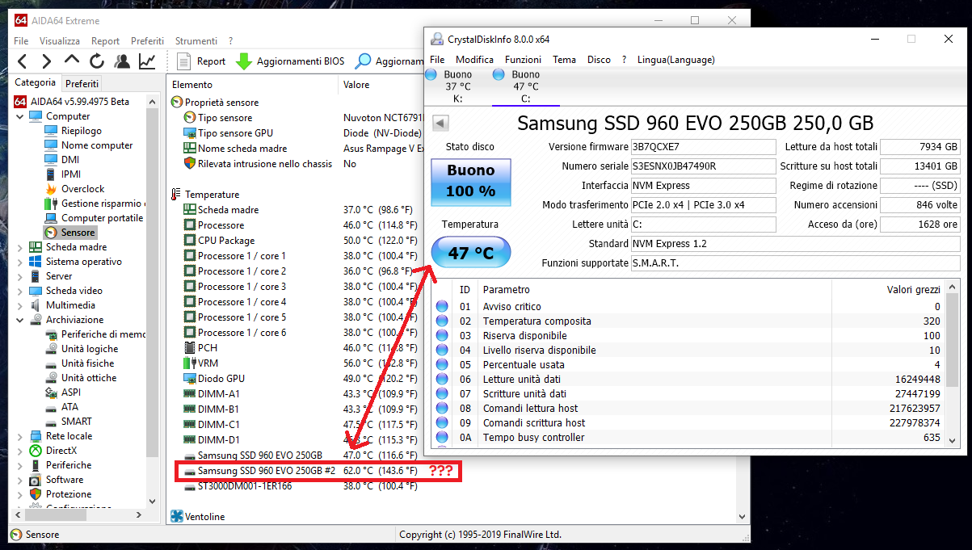Screen dimensions: 972x550
Task: Click the magnifier Aggiornamenti driver button
Action: pos(389,61)
